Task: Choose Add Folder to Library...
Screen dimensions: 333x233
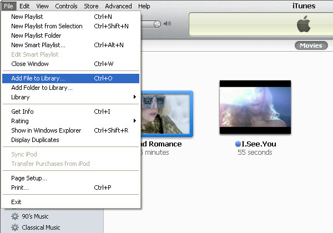Action: pyautogui.click(x=70, y=88)
